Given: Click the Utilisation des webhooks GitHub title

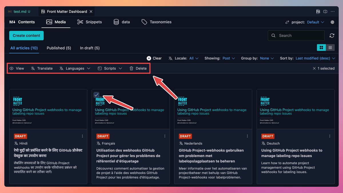Looking at the screenshot, I should tap(128, 156).
